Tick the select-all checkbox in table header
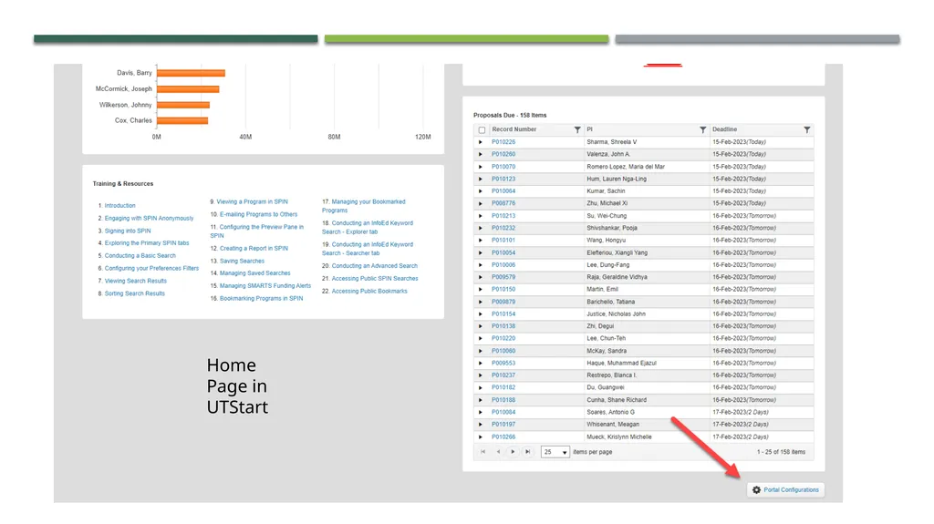The image size is (934, 524). [x=482, y=129]
